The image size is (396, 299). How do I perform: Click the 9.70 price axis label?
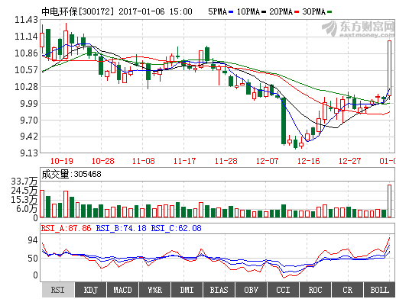point(29,120)
